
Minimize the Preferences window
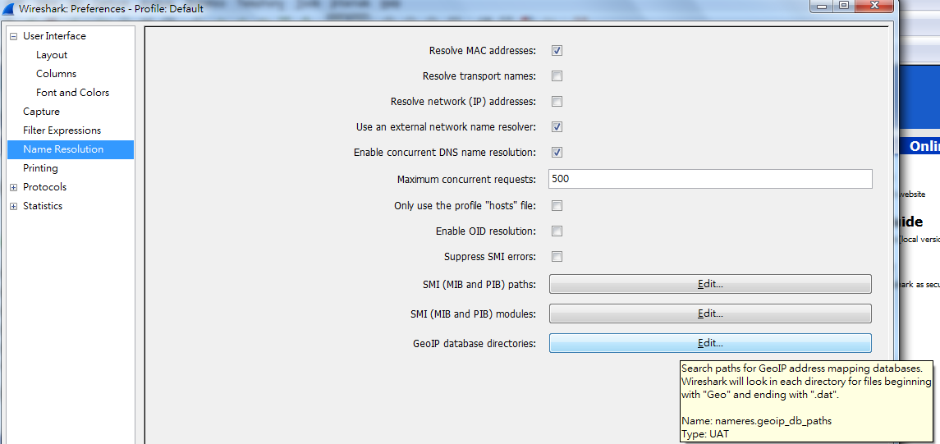click(x=821, y=6)
